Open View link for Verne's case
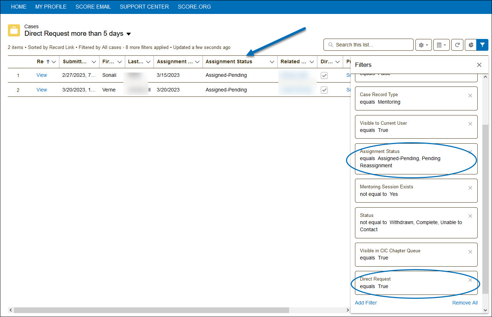This screenshot has width=492, height=317. (x=42, y=90)
